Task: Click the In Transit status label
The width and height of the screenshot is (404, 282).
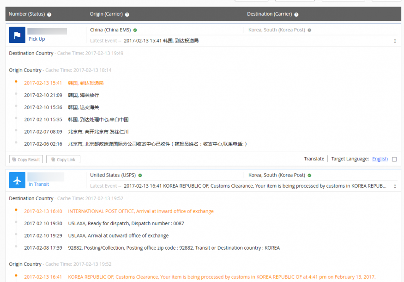Action: pos(39,184)
